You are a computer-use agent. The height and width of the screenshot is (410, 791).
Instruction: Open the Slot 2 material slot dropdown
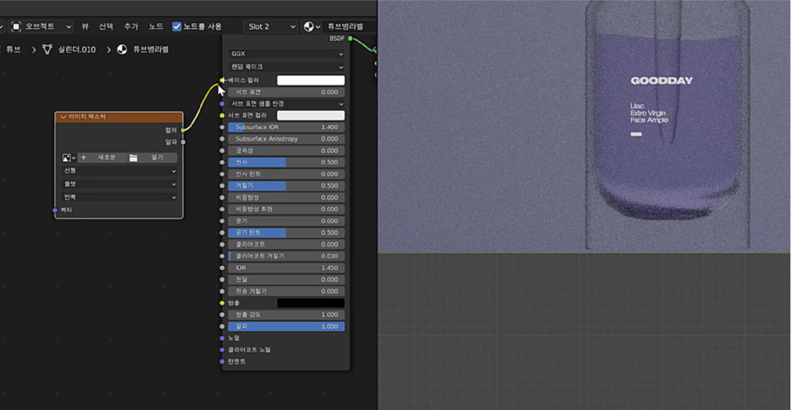pos(271,26)
